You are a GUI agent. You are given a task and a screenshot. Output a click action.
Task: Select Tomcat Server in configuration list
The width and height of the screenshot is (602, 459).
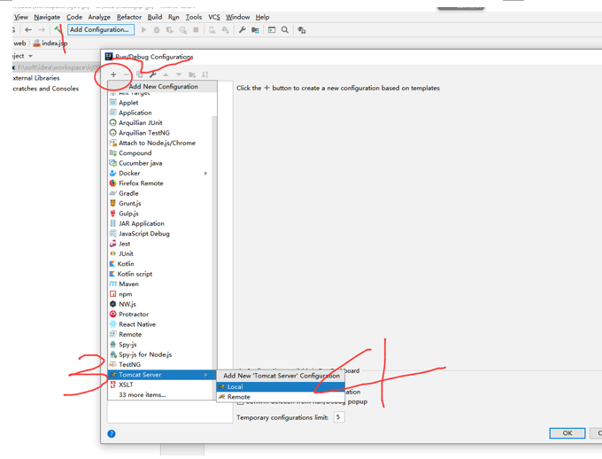pyautogui.click(x=162, y=375)
